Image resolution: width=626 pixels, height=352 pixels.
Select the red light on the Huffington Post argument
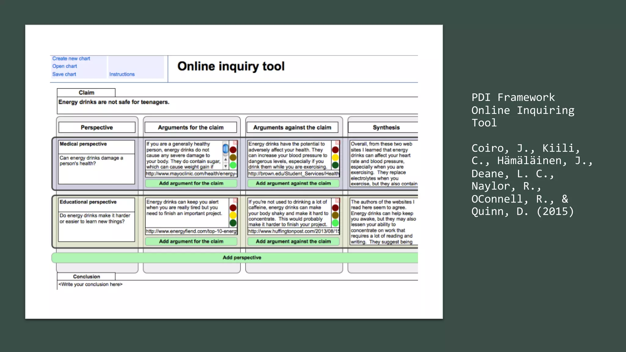coord(335,208)
